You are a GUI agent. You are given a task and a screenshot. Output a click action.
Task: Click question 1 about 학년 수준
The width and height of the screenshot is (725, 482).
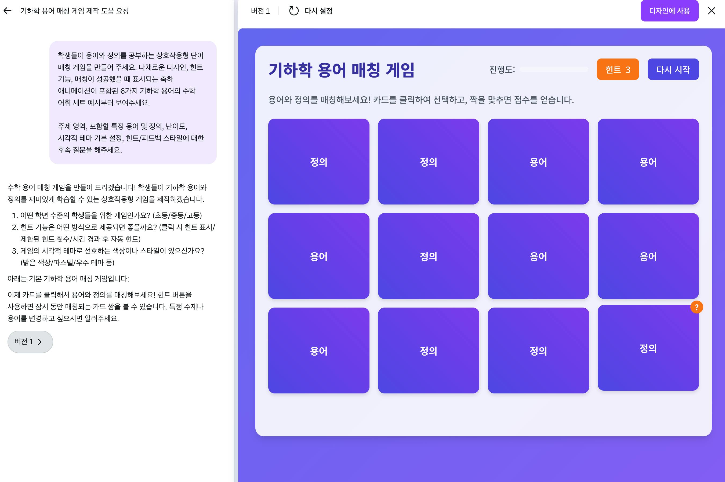(x=111, y=215)
